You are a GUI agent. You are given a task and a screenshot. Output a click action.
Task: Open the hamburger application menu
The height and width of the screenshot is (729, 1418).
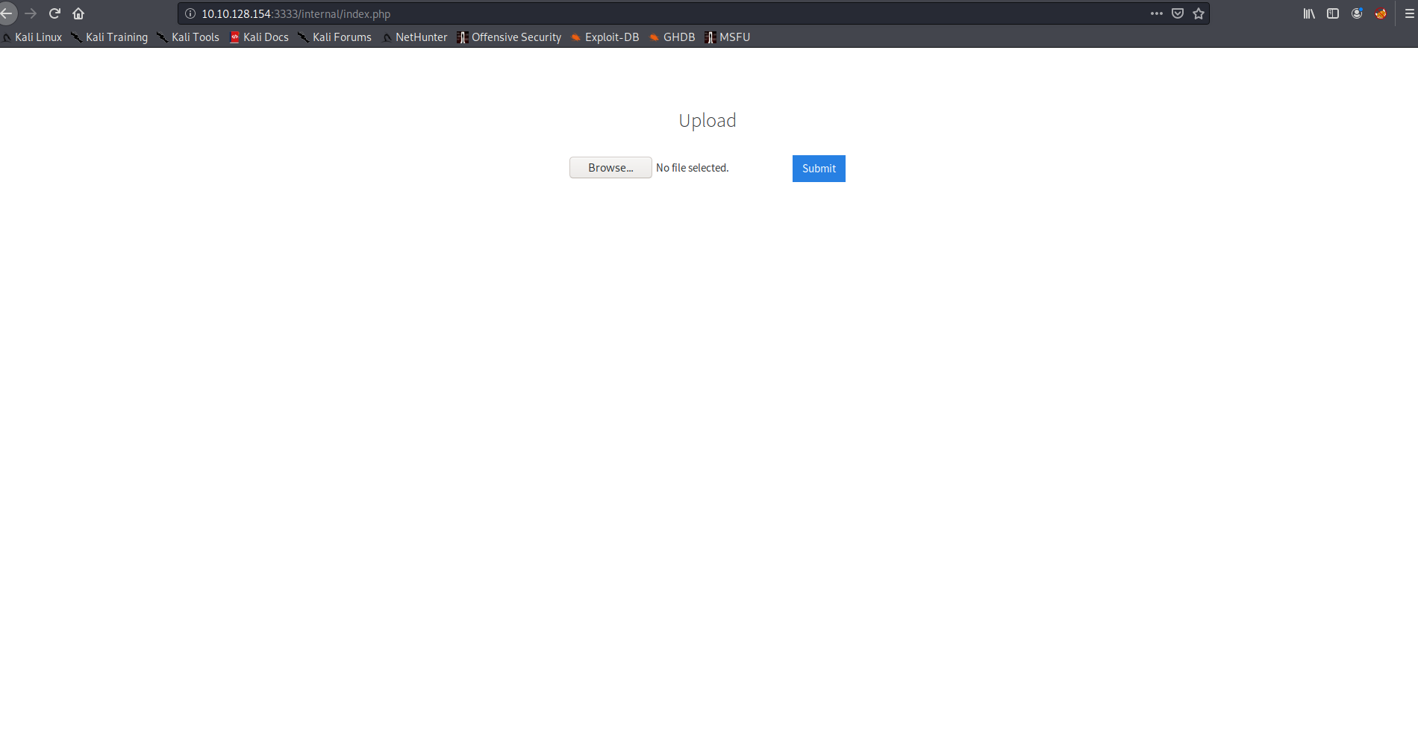tap(1409, 13)
